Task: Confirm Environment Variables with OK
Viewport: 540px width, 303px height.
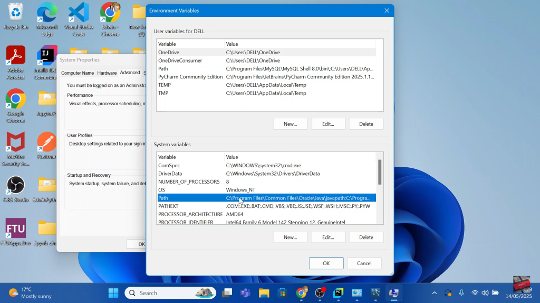Action: click(326, 264)
